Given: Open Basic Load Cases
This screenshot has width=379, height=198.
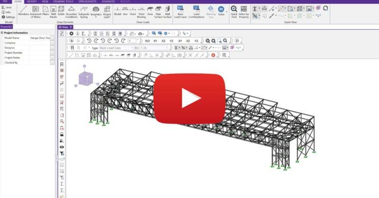Looking at the screenshot, I should pyautogui.click(x=180, y=11).
